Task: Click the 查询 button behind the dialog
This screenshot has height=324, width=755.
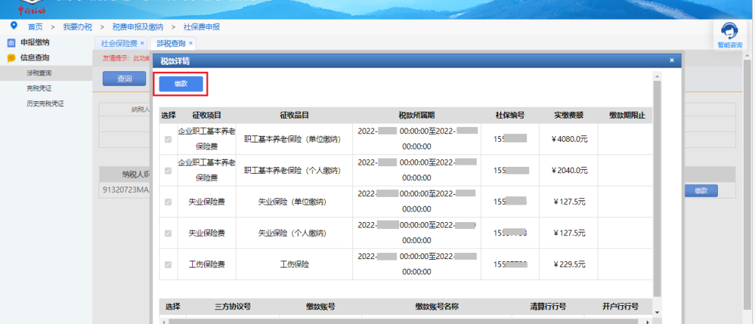Action: tap(124, 79)
